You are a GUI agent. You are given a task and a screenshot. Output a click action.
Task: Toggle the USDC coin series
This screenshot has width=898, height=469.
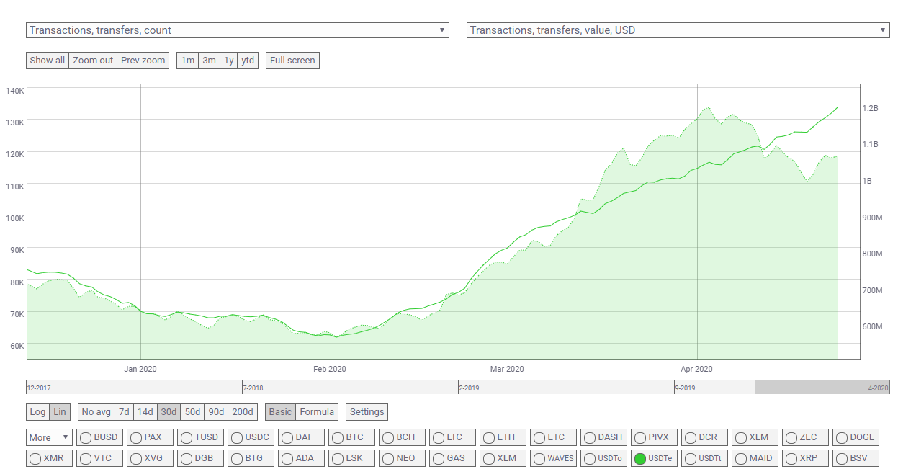tap(251, 437)
